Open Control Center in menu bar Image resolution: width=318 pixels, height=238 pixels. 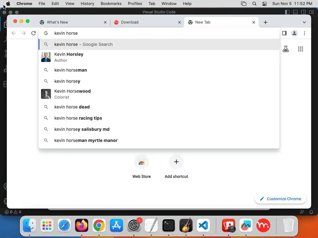pos(265,4)
